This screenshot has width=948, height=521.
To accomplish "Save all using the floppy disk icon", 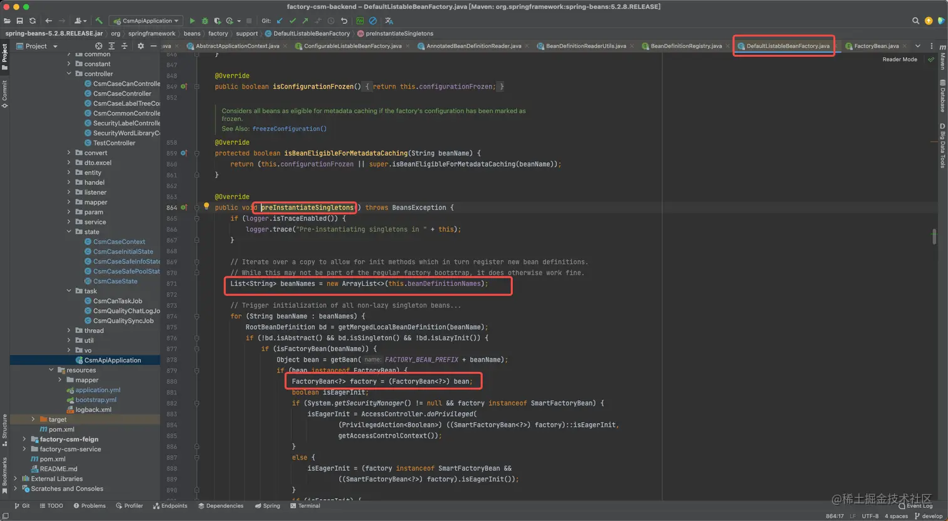I will 19,21.
